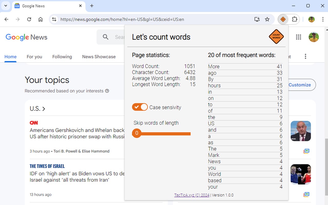Open the Chrome three-dot menu
328x205 pixels.
pyautogui.click(x=323, y=19)
